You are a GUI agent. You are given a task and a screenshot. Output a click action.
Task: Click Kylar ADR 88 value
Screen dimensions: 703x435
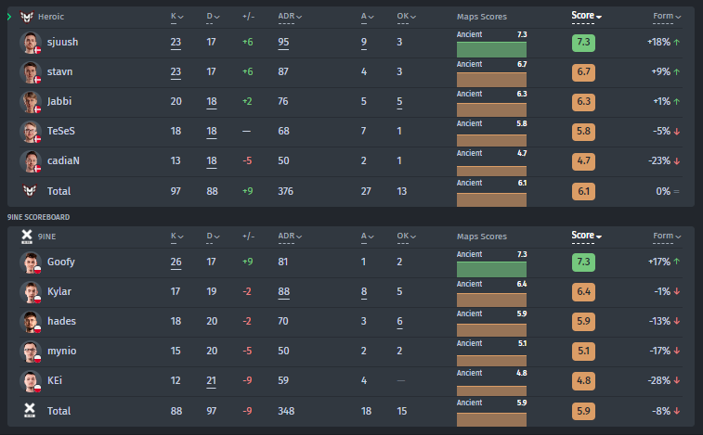click(x=283, y=291)
